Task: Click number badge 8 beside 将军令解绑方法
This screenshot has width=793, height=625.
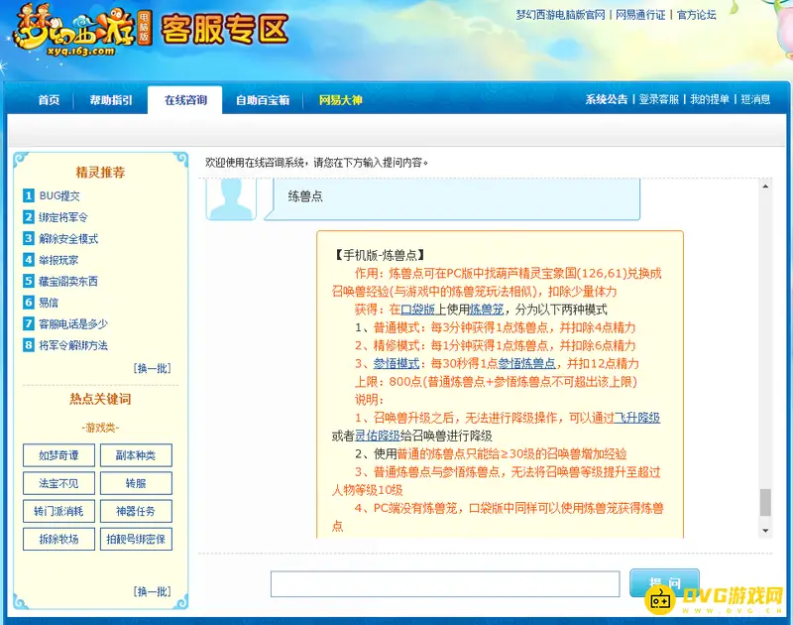Action: coord(29,345)
